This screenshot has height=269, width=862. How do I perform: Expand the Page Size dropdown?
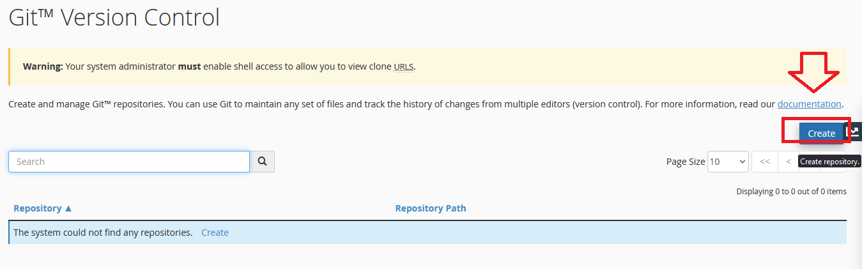point(728,162)
